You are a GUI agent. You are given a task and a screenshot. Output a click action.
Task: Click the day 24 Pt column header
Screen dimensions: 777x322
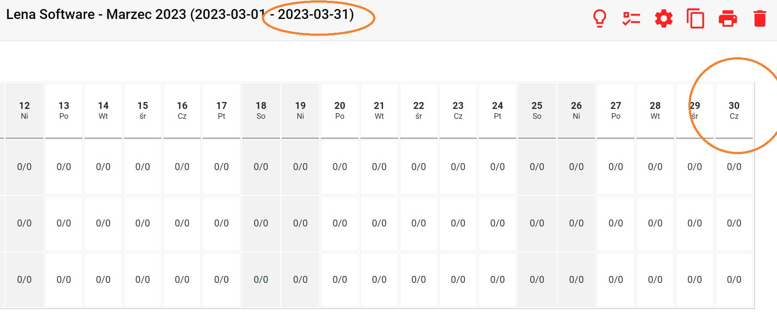pos(498,110)
